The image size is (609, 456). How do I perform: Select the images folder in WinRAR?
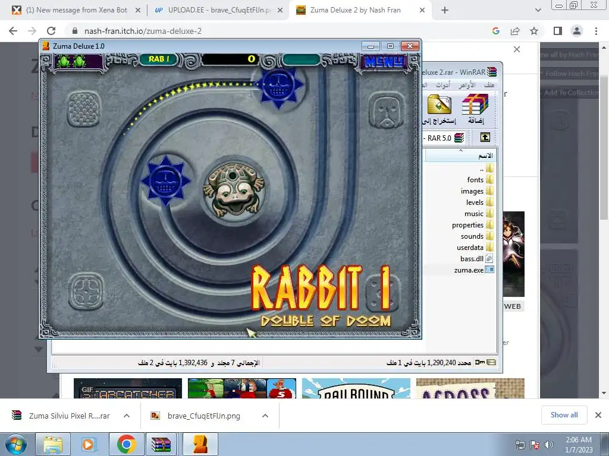(x=477, y=191)
